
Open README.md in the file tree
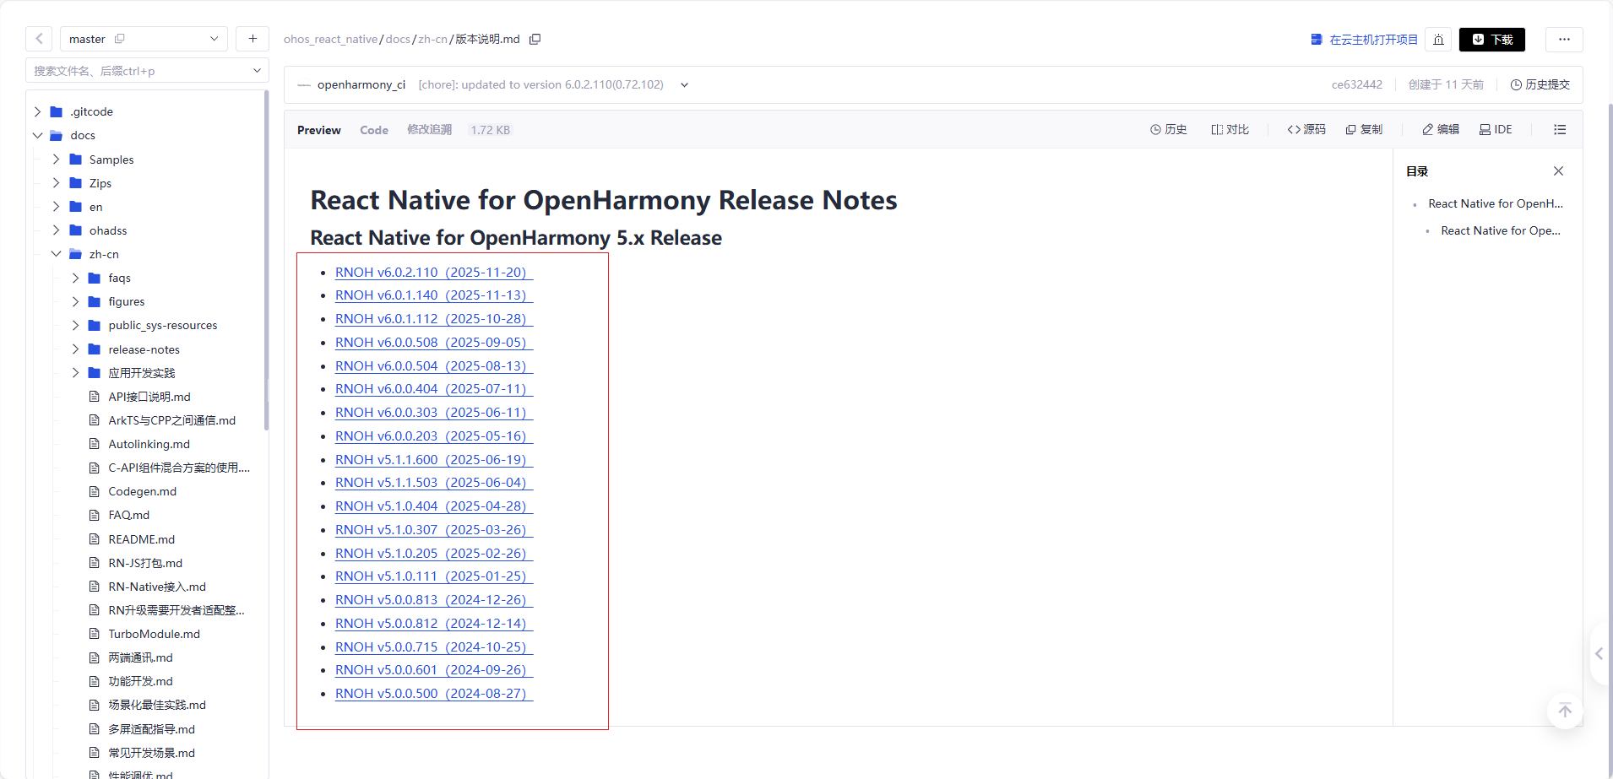click(141, 539)
